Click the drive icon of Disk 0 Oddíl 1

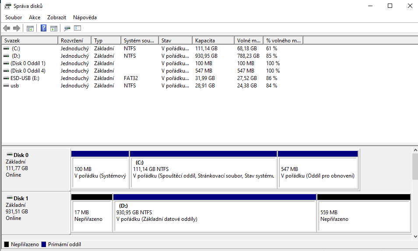click(6, 63)
